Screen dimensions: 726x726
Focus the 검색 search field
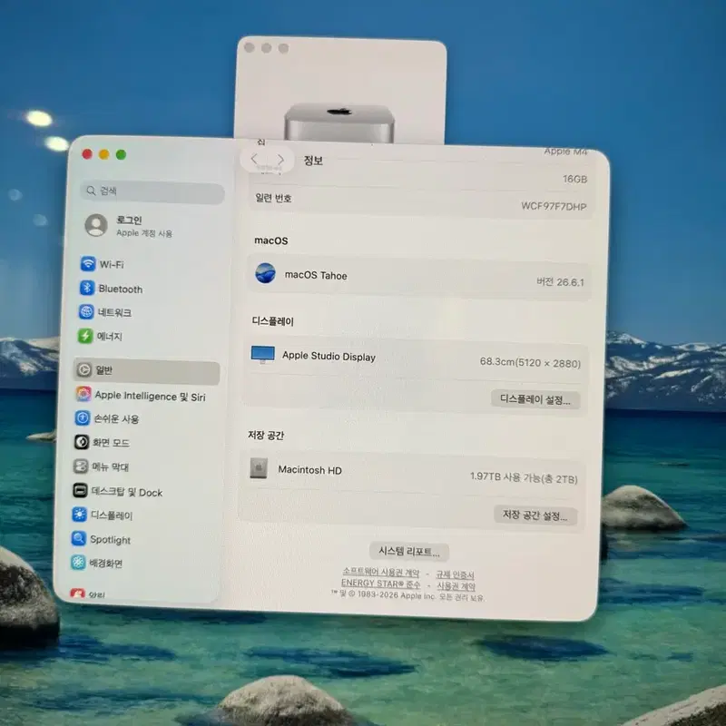(152, 191)
